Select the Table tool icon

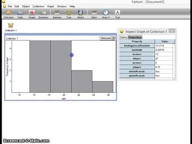click(20, 13)
